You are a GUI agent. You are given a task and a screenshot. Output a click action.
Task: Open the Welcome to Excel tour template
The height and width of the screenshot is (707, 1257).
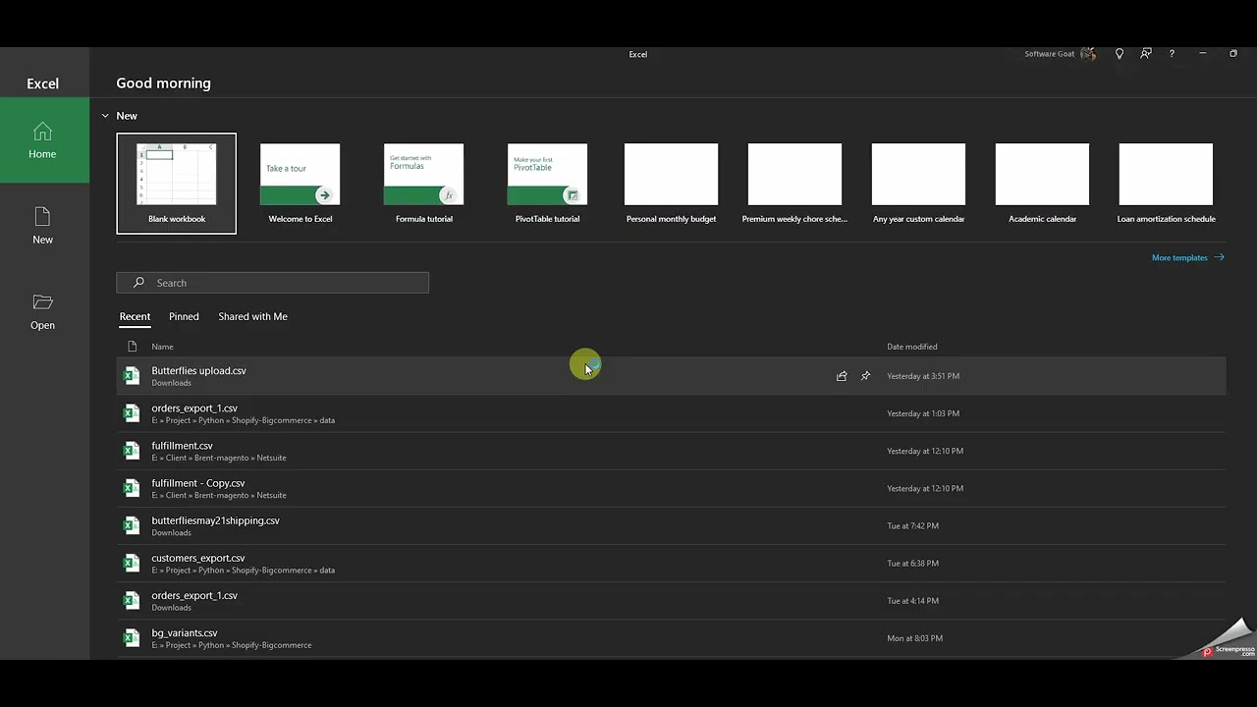[x=301, y=184]
